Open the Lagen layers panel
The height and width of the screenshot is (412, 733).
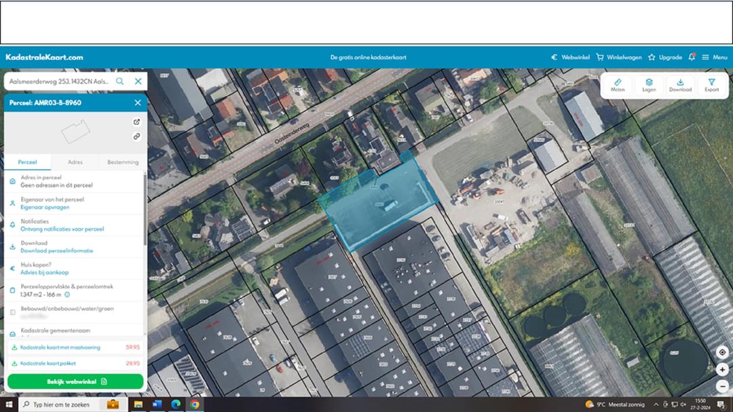click(649, 85)
